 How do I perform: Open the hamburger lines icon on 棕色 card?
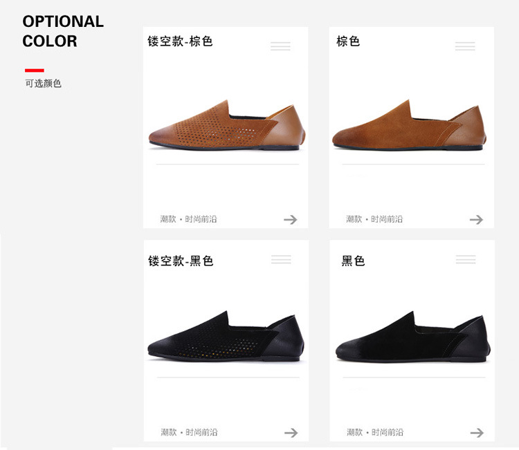[465, 46]
